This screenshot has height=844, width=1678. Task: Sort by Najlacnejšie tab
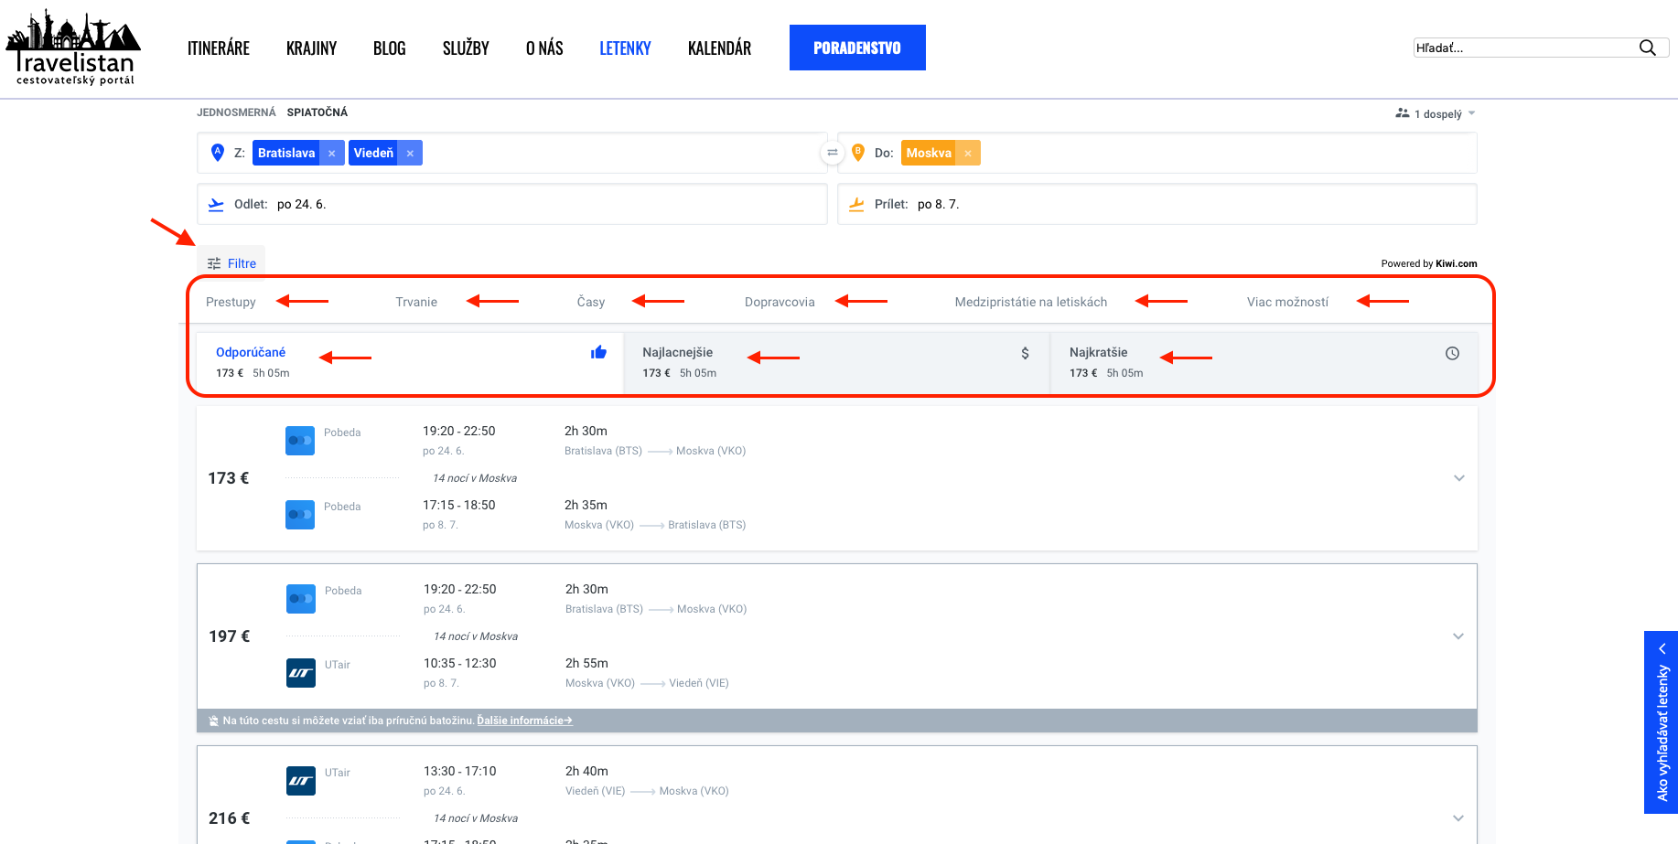(836, 362)
